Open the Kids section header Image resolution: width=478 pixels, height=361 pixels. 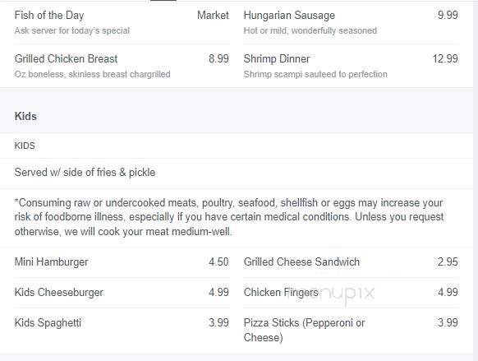[x=25, y=116]
